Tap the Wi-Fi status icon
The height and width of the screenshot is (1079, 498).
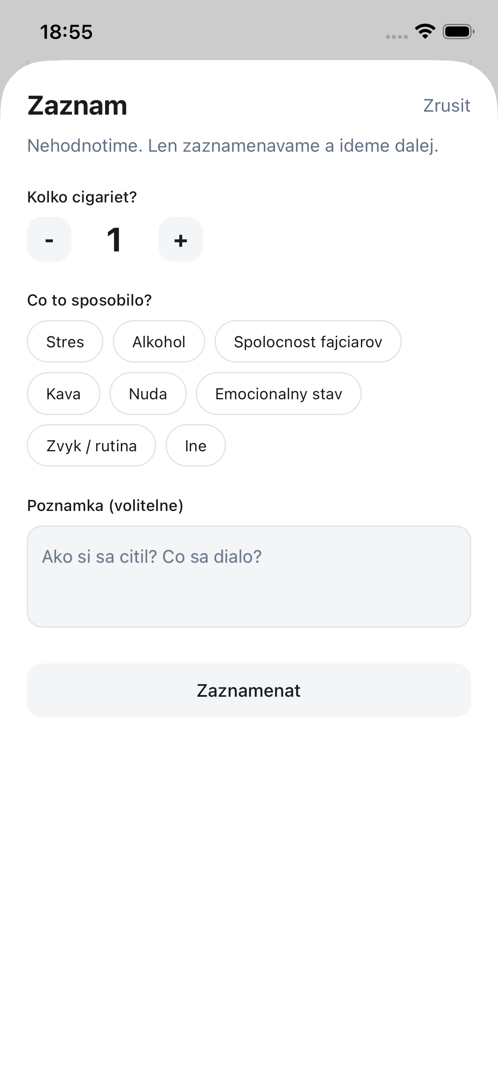[425, 32]
